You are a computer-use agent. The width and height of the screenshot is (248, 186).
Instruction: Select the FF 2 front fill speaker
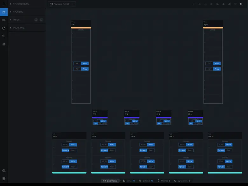click(132, 113)
